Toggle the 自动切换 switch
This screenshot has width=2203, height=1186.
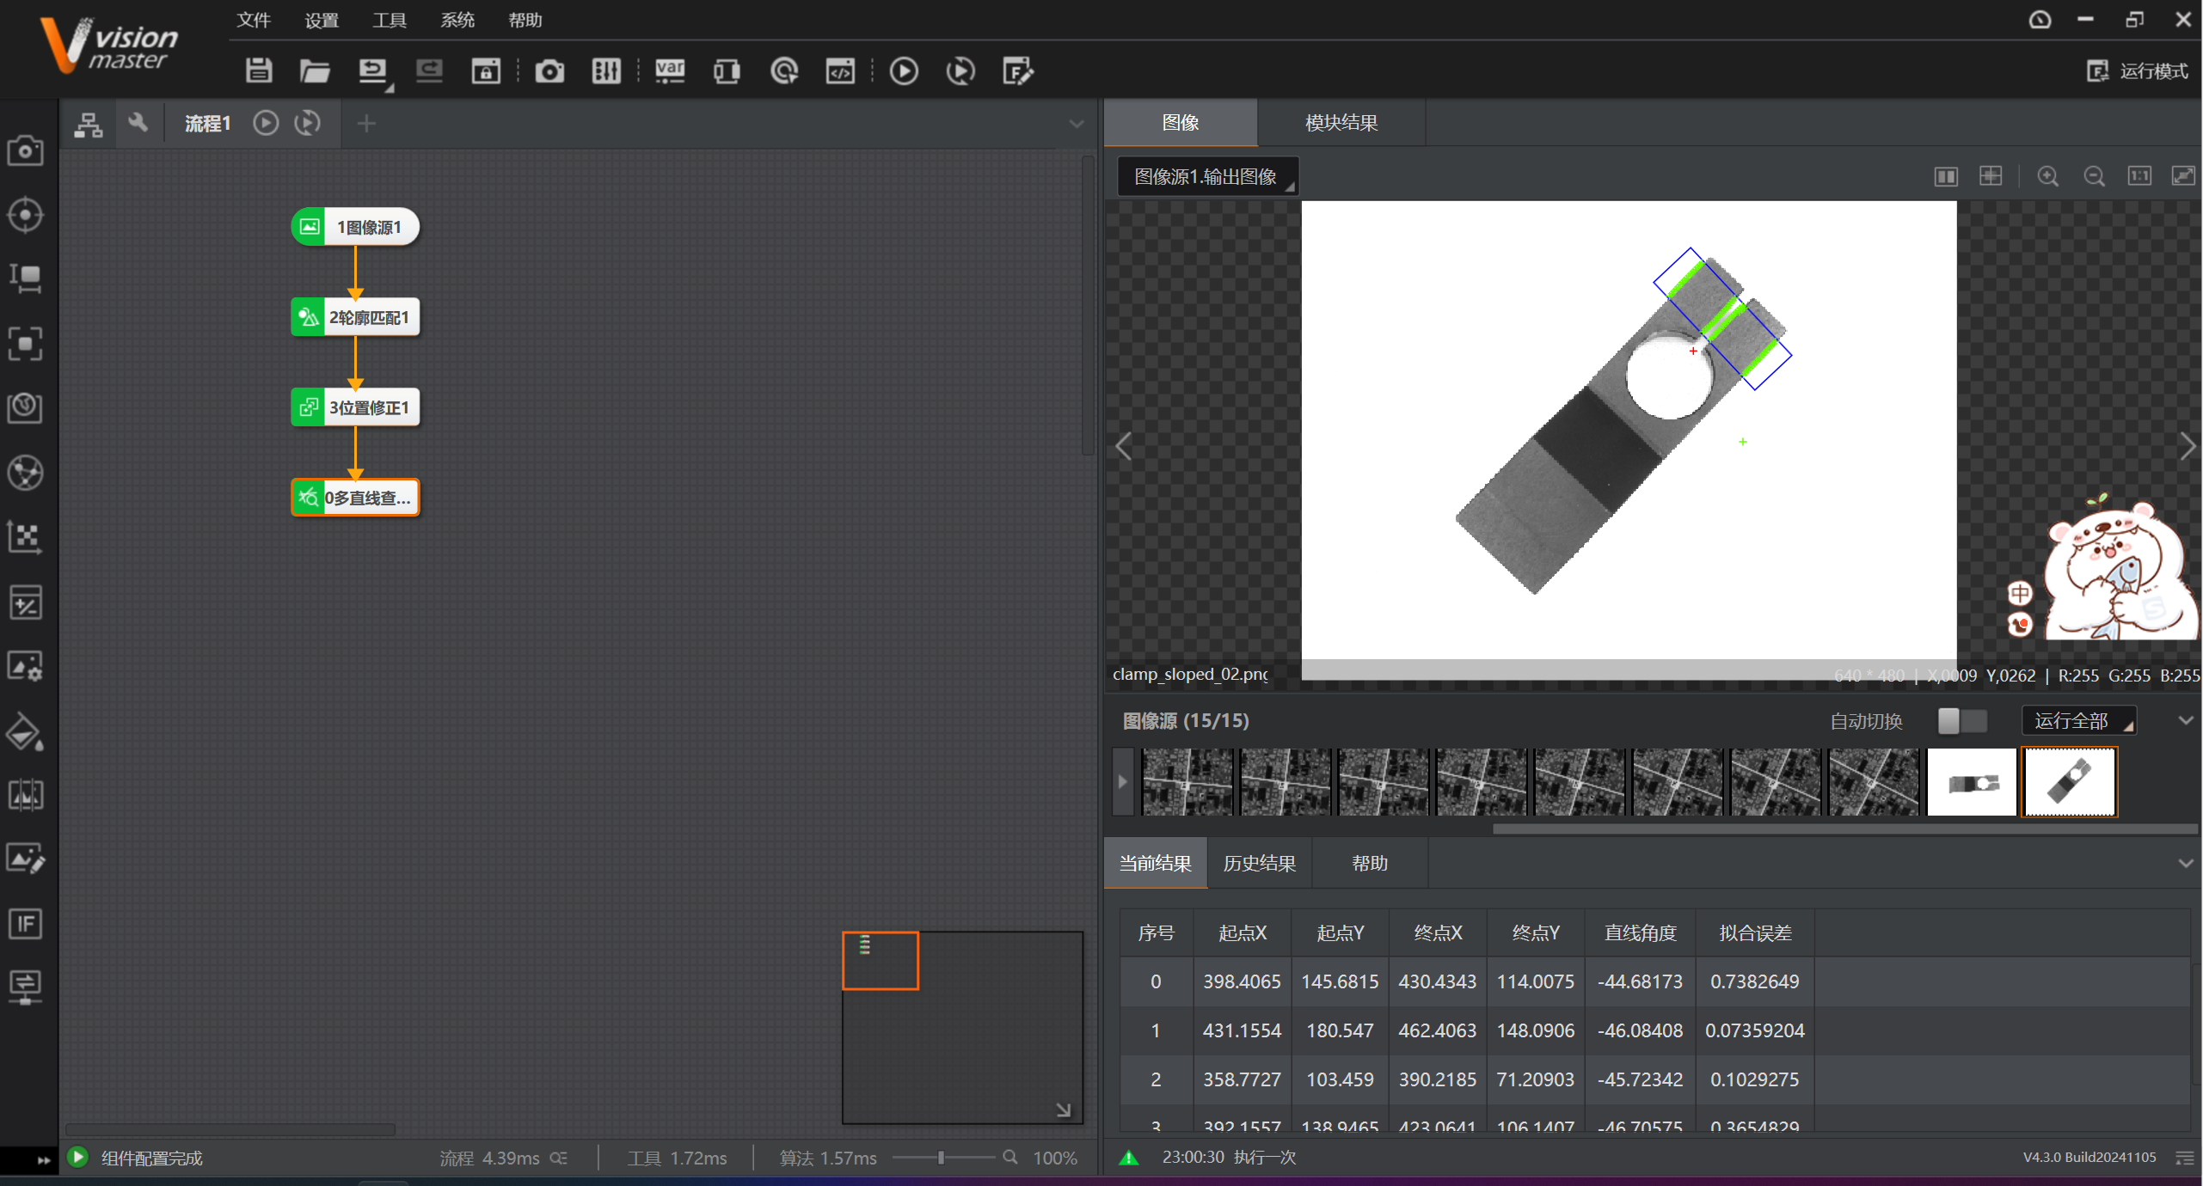[x=1961, y=721]
